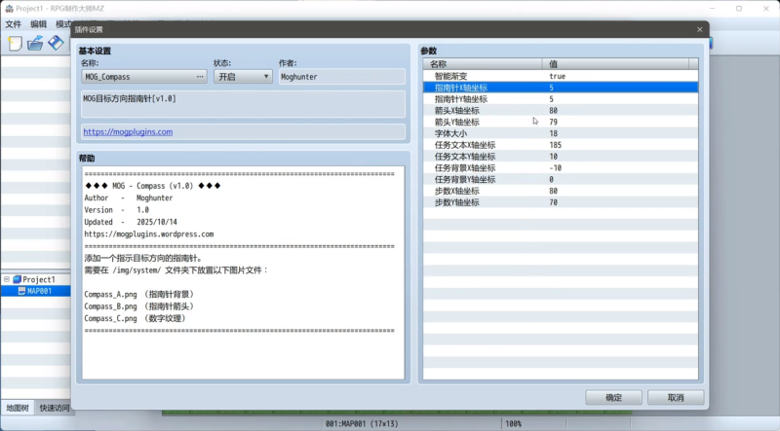Collapse the Project1 tree node
The height and width of the screenshot is (431, 780).
click(7, 279)
